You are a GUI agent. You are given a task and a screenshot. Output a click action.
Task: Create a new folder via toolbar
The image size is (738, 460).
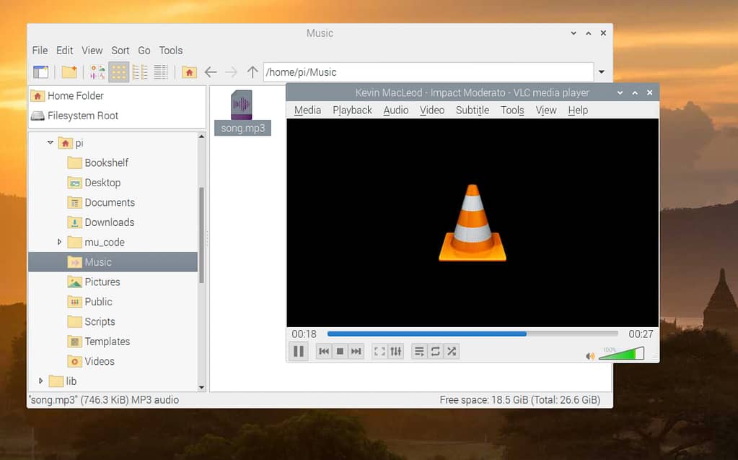tap(69, 72)
